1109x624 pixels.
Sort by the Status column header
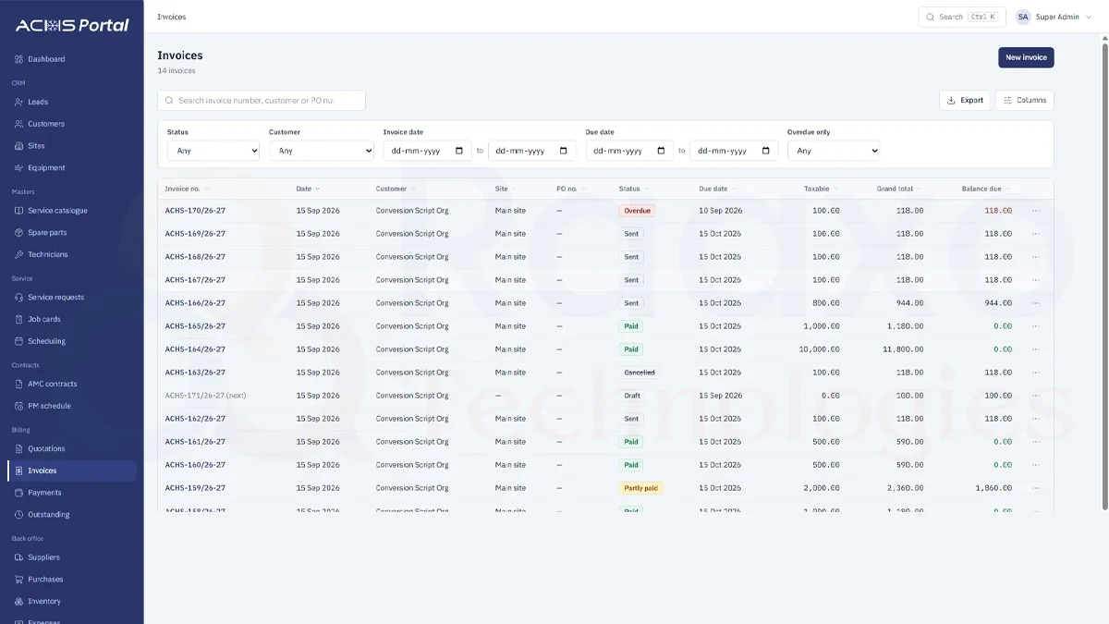tap(633, 189)
